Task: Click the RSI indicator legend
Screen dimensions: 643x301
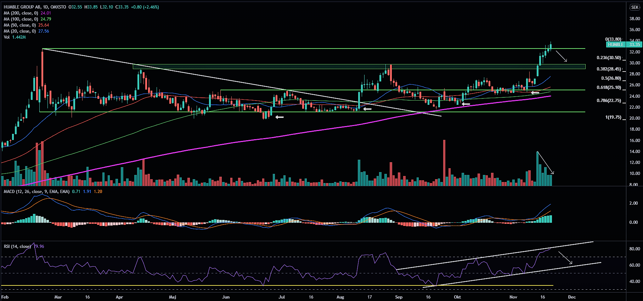Action: click(17, 246)
